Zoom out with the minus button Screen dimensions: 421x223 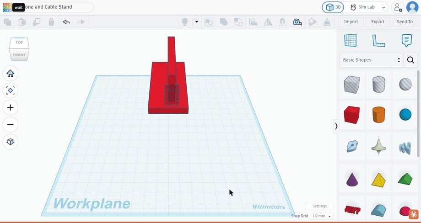tap(10, 125)
